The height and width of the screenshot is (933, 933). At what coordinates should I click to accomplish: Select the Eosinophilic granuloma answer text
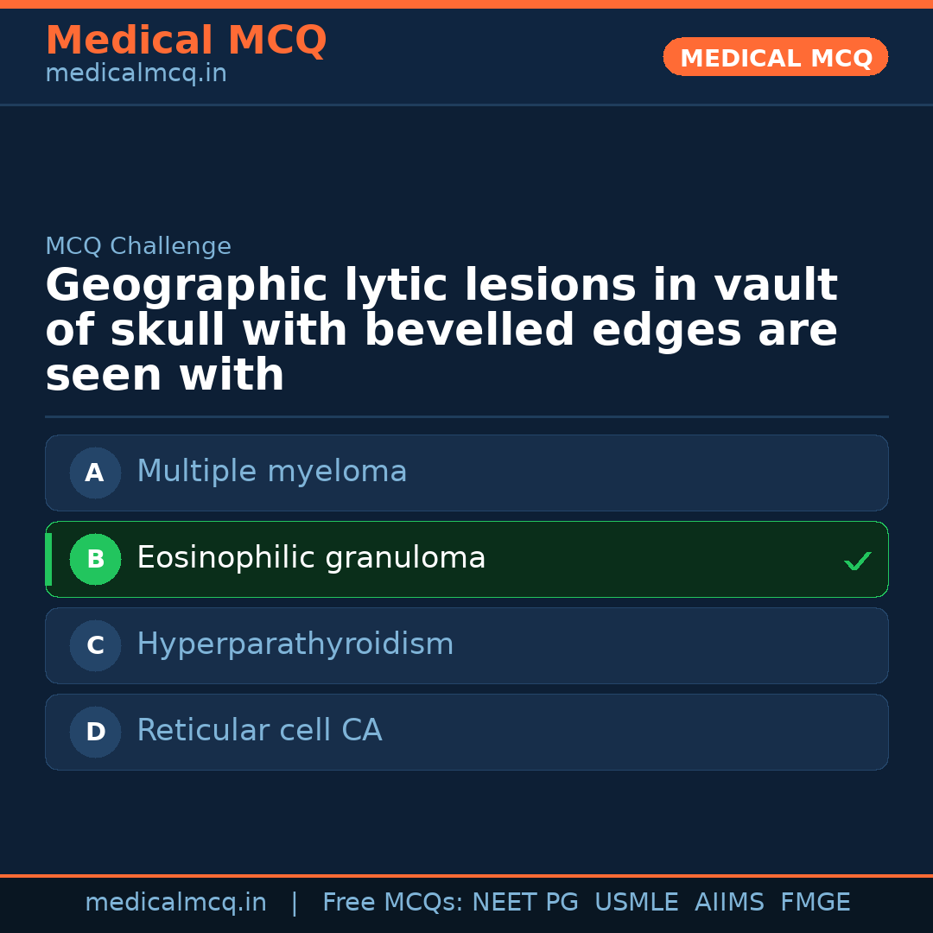point(311,558)
